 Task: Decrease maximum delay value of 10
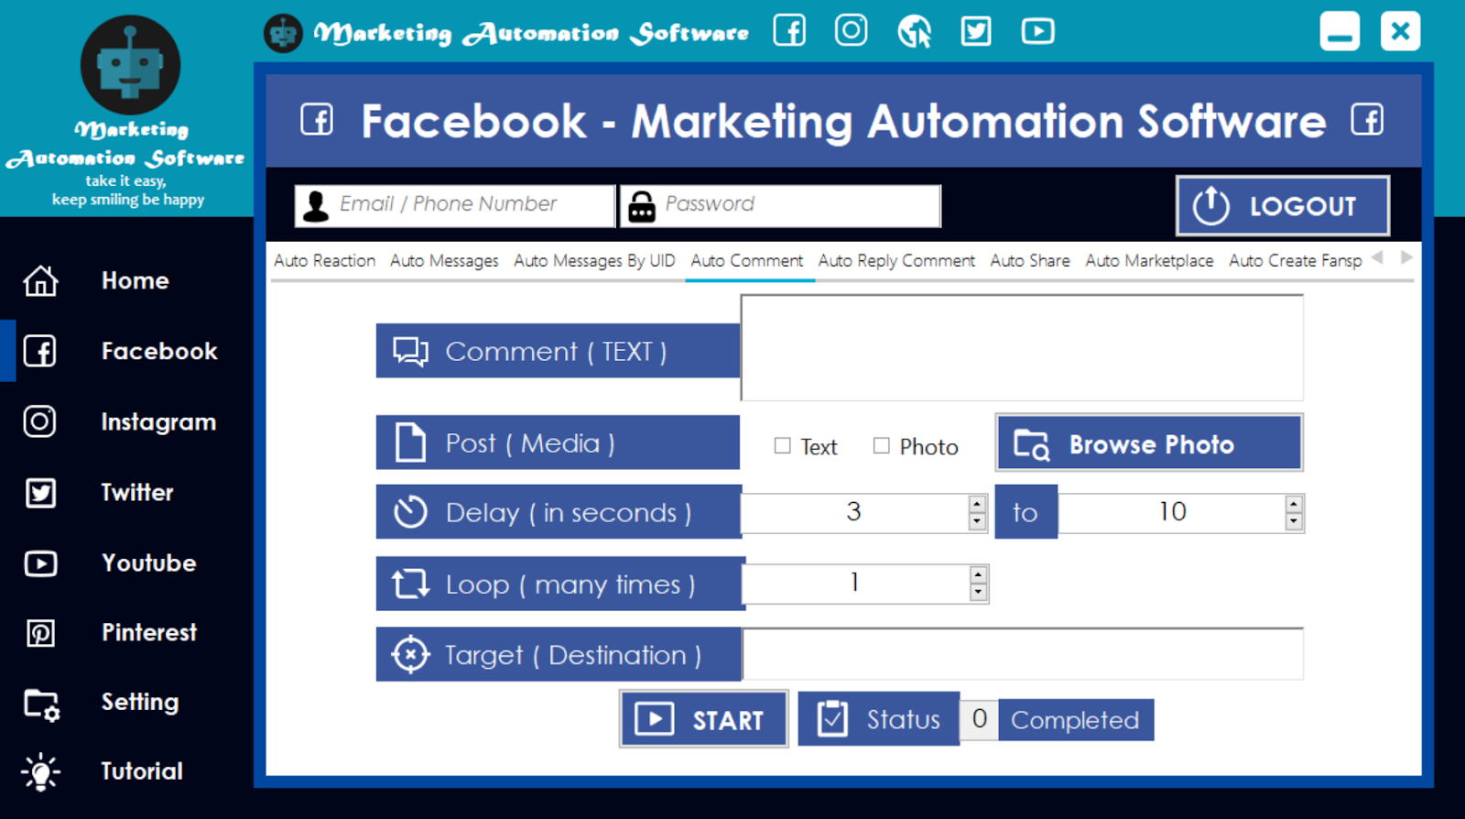pos(1293,521)
